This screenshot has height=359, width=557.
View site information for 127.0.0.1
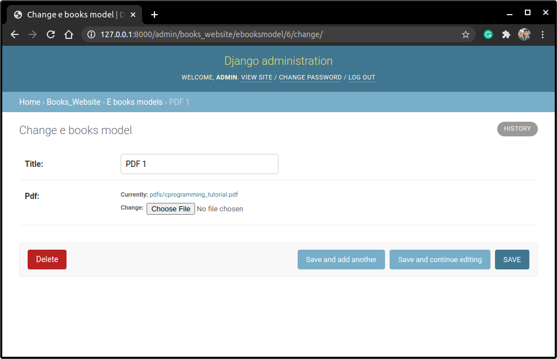[x=90, y=34]
